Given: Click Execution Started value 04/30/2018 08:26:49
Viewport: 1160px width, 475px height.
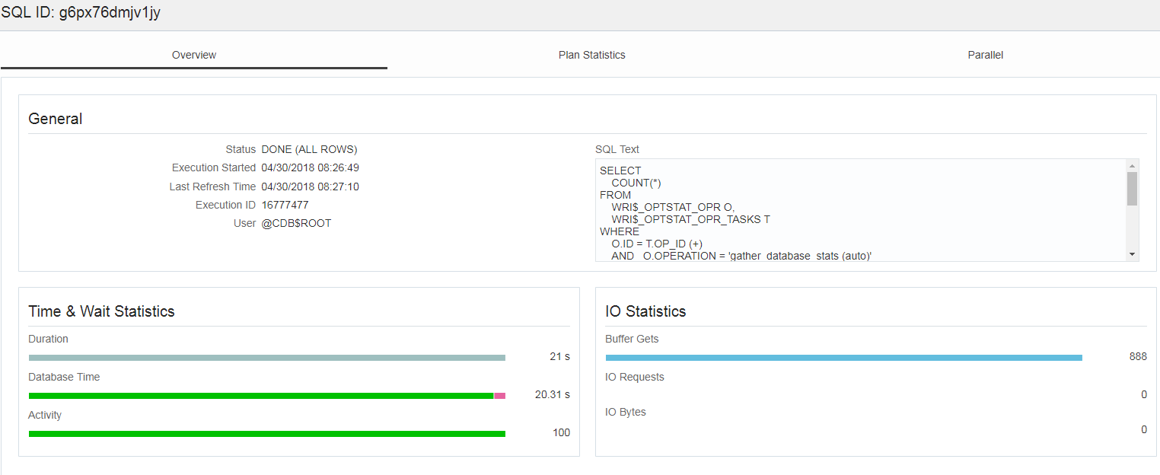Looking at the screenshot, I should click(310, 167).
